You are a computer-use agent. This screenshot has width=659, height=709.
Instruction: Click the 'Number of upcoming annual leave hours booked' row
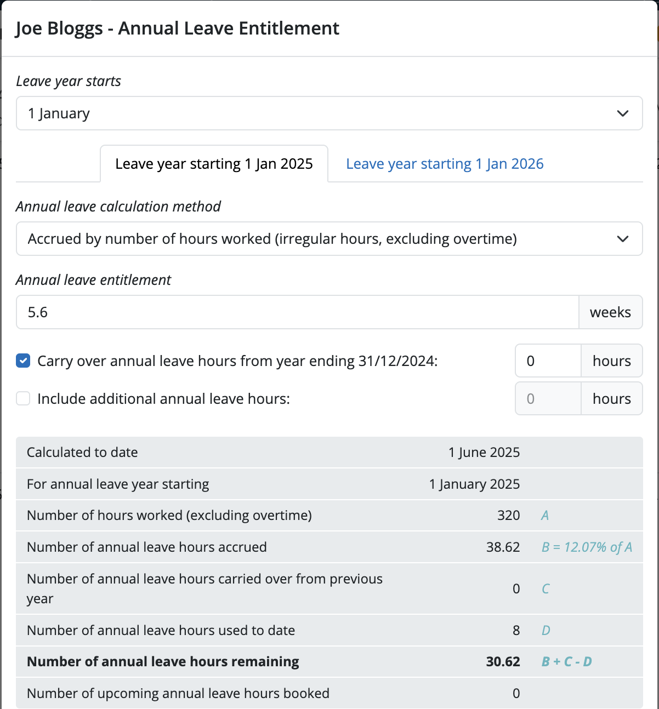(178, 693)
